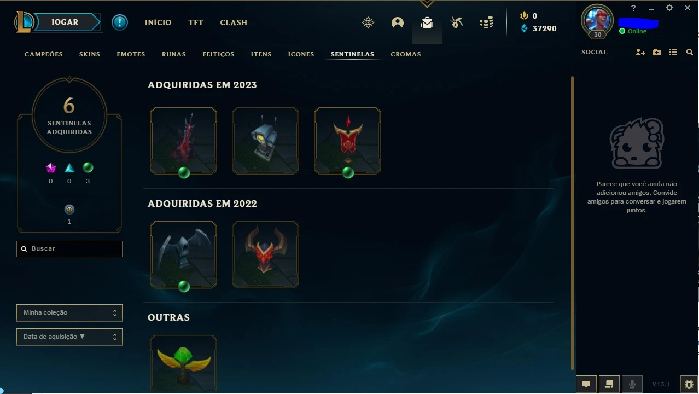
Task: Focus the Buscar search field
Action: click(x=69, y=248)
